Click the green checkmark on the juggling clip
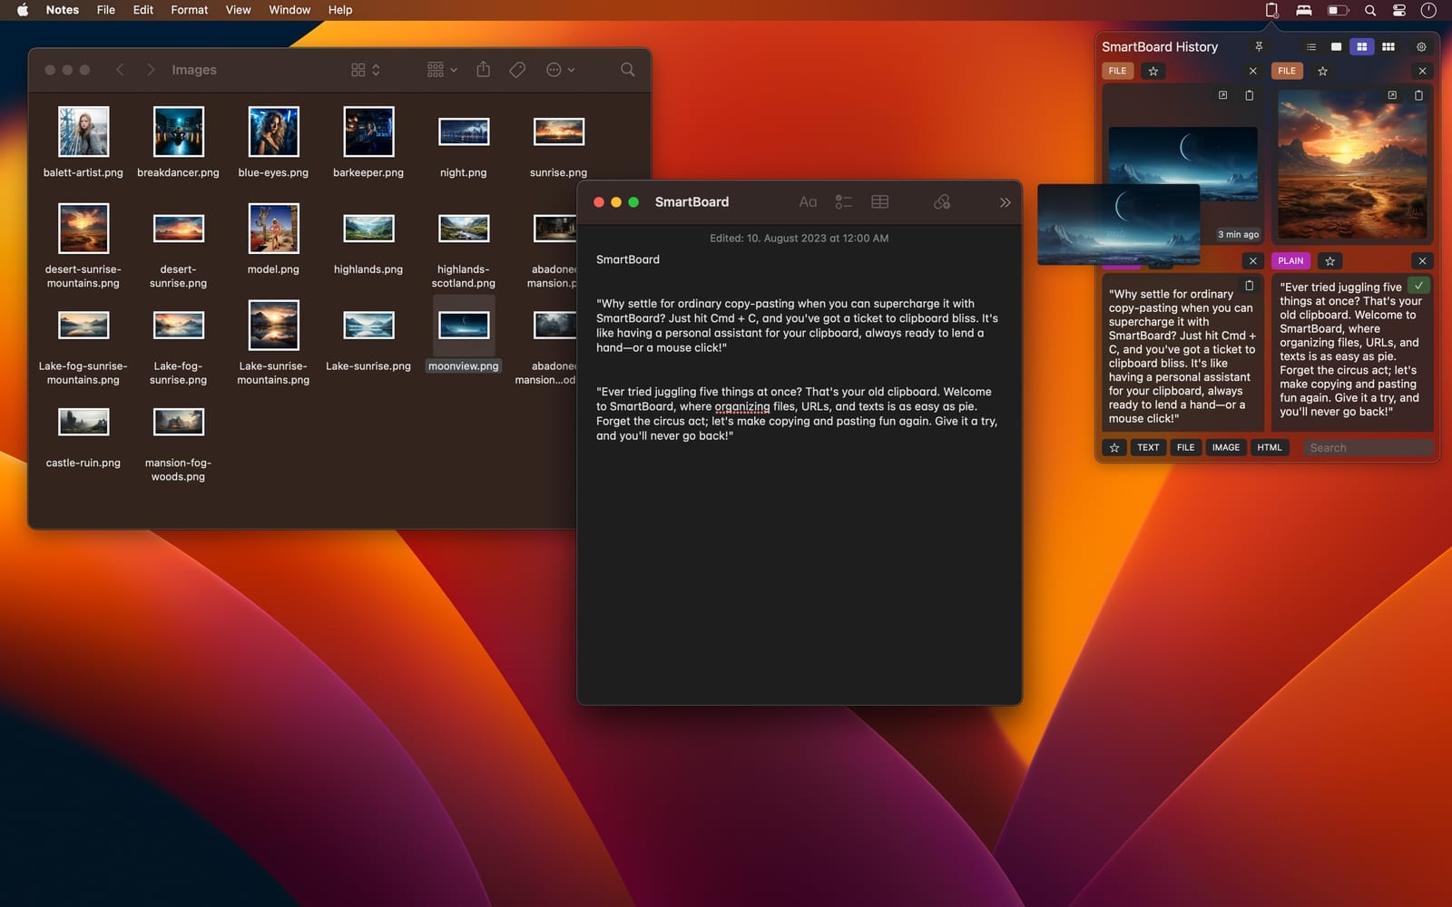1452x907 pixels. 1418,286
